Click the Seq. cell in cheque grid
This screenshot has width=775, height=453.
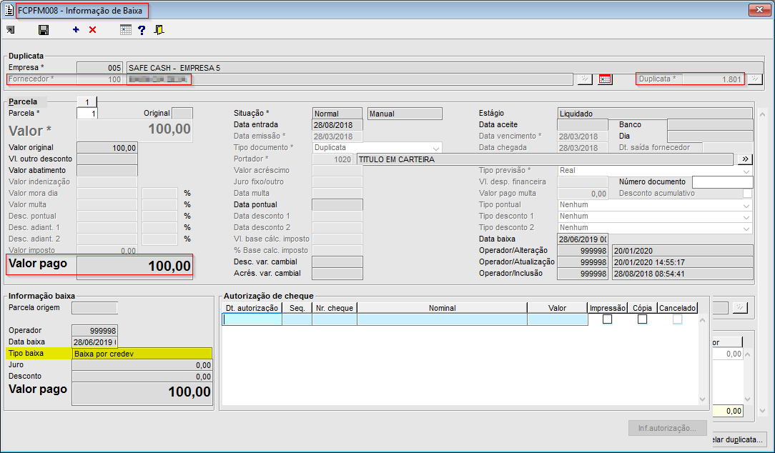[297, 319]
